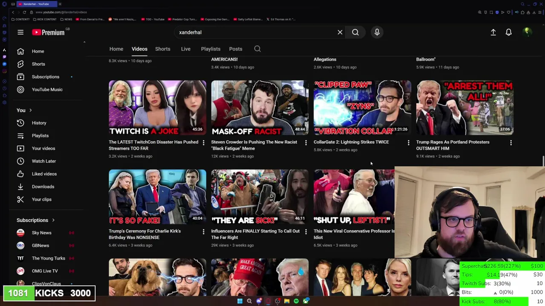The width and height of the screenshot is (545, 306).
Task: Open the MASK-OFF RACIST video thumbnail
Action: (x=260, y=108)
